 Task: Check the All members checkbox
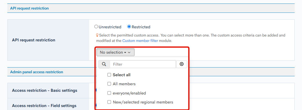109,84
